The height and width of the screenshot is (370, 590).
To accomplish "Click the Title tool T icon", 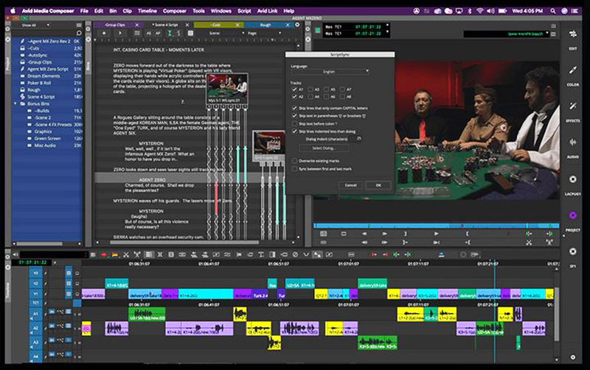I will click(261, 255).
